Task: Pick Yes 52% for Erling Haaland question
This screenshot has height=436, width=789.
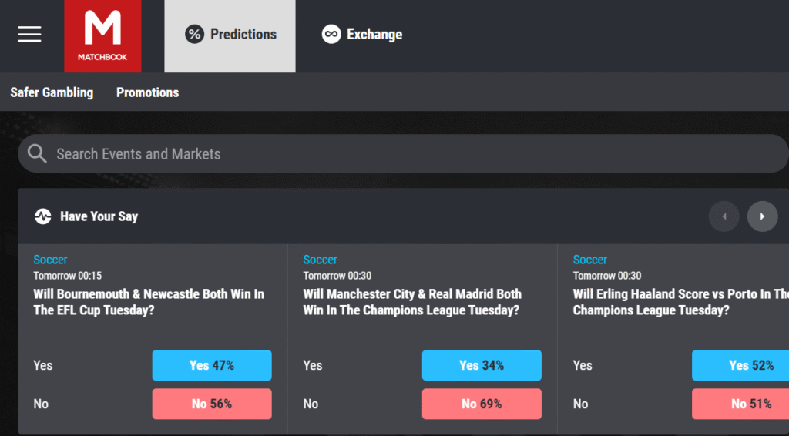Action: 740,365
